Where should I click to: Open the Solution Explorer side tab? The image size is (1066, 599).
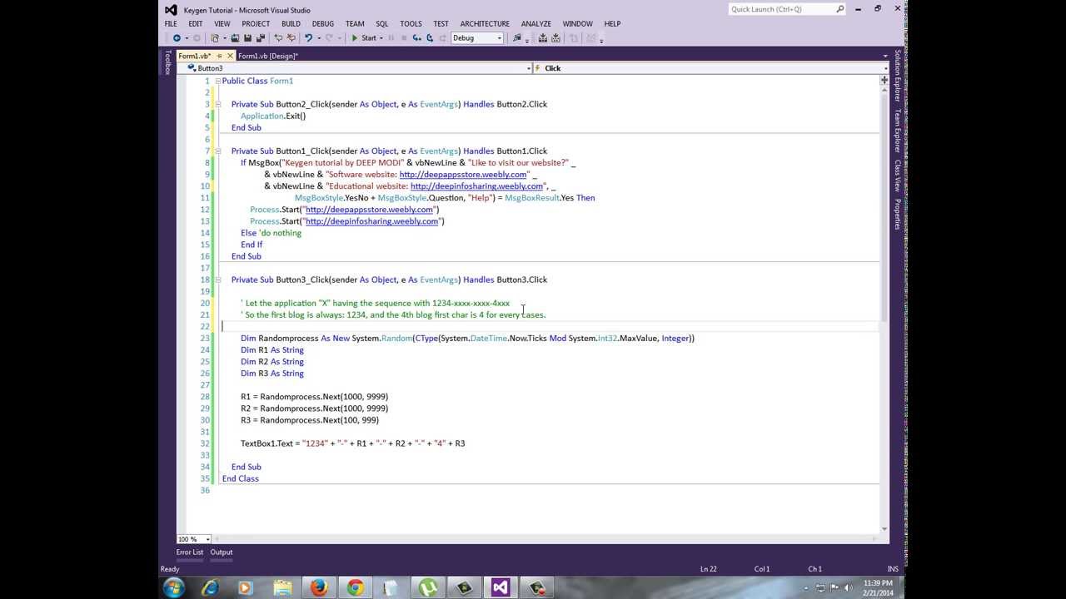tap(898, 77)
